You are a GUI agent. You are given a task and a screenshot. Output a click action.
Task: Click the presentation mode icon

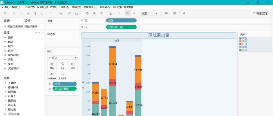175,13
